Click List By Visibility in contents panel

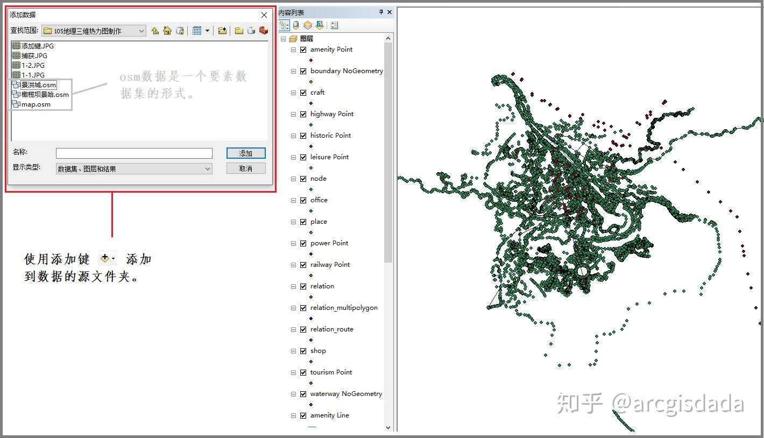[x=307, y=25]
